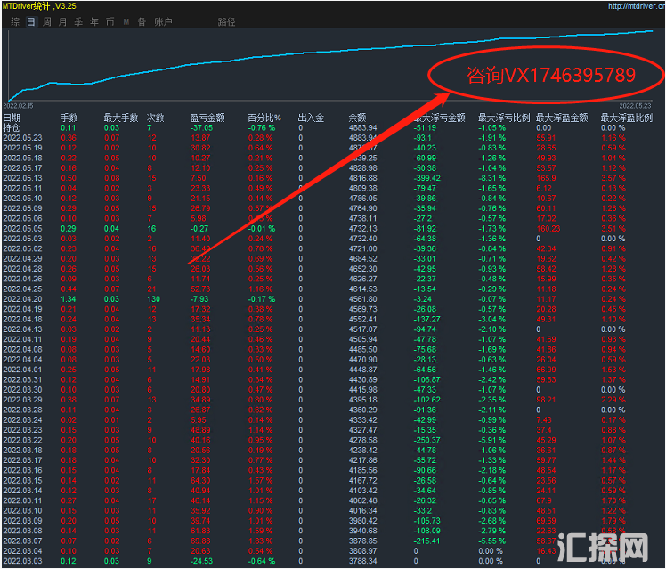Select the 综 summary tab
666x569 pixels.
click(15, 20)
